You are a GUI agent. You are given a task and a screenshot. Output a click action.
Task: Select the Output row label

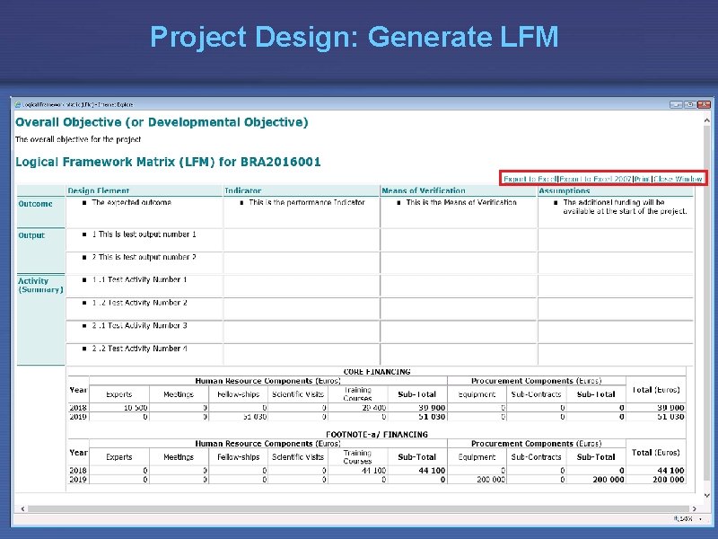tap(31, 235)
